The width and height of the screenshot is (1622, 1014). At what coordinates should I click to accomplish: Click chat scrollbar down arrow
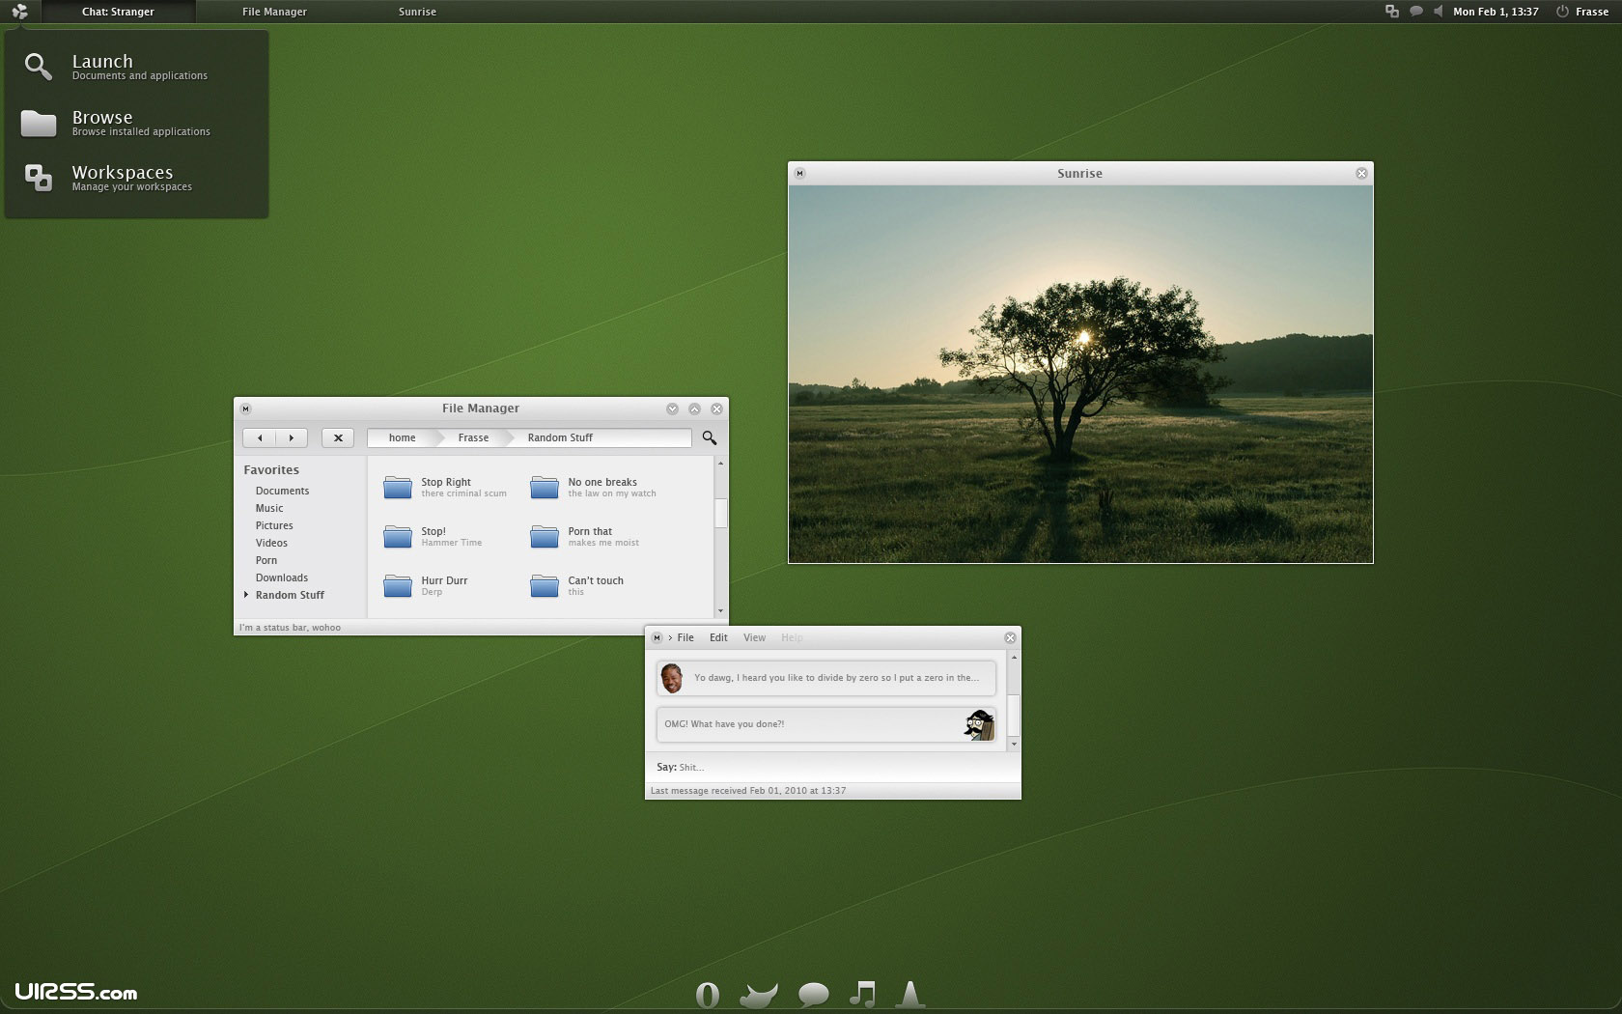tap(1014, 745)
